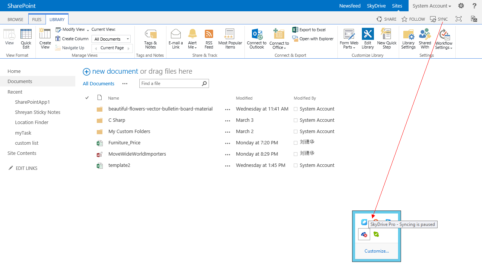Show Most Popular Items
Image resolution: width=482 pixels, height=265 pixels.
pos(230,39)
